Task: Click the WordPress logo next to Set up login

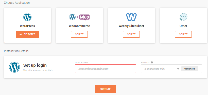Action: (x=14, y=67)
